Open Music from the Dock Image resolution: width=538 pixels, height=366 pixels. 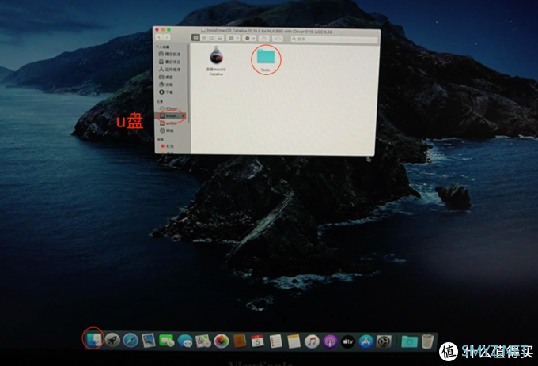click(312, 341)
